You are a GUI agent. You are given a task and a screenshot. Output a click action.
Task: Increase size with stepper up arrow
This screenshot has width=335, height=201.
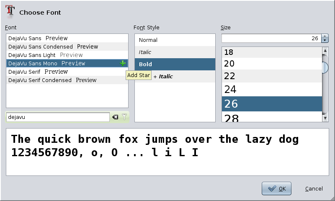pyautogui.click(x=325, y=36)
